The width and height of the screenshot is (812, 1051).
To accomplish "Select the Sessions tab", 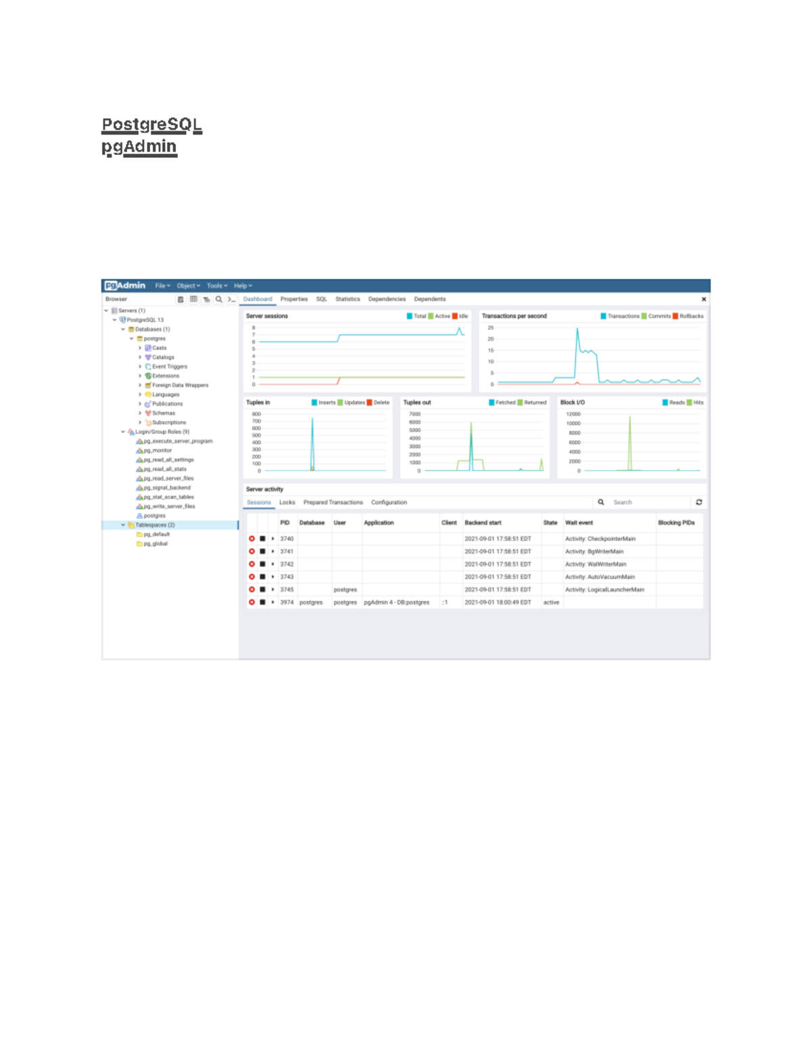I will point(258,502).
